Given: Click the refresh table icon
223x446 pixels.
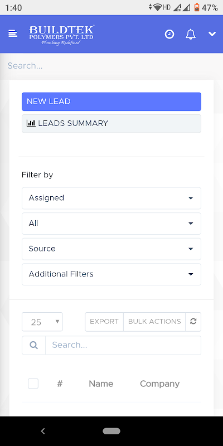Looking at the screenshot, I should point(193,322).
